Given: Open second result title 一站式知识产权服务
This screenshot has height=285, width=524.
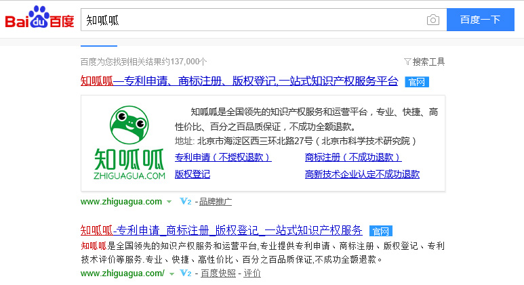Looking at the screenshot, I should (x=222, y=230).
